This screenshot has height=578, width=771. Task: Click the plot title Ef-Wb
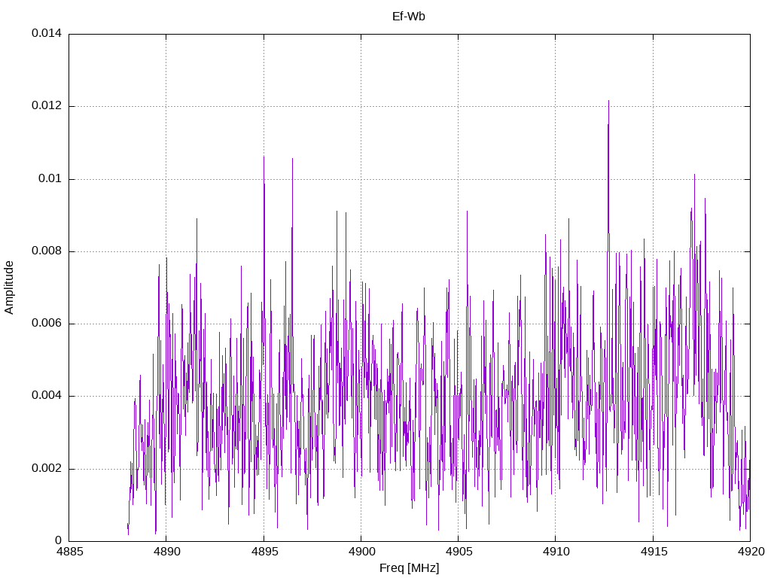[x=409, y=17]
